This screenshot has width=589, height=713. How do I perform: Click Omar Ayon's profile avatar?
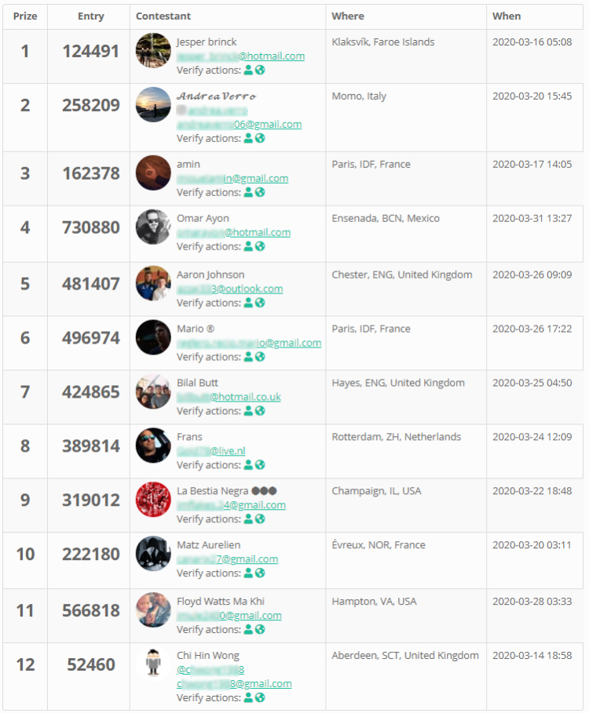(x=153, y=227)
